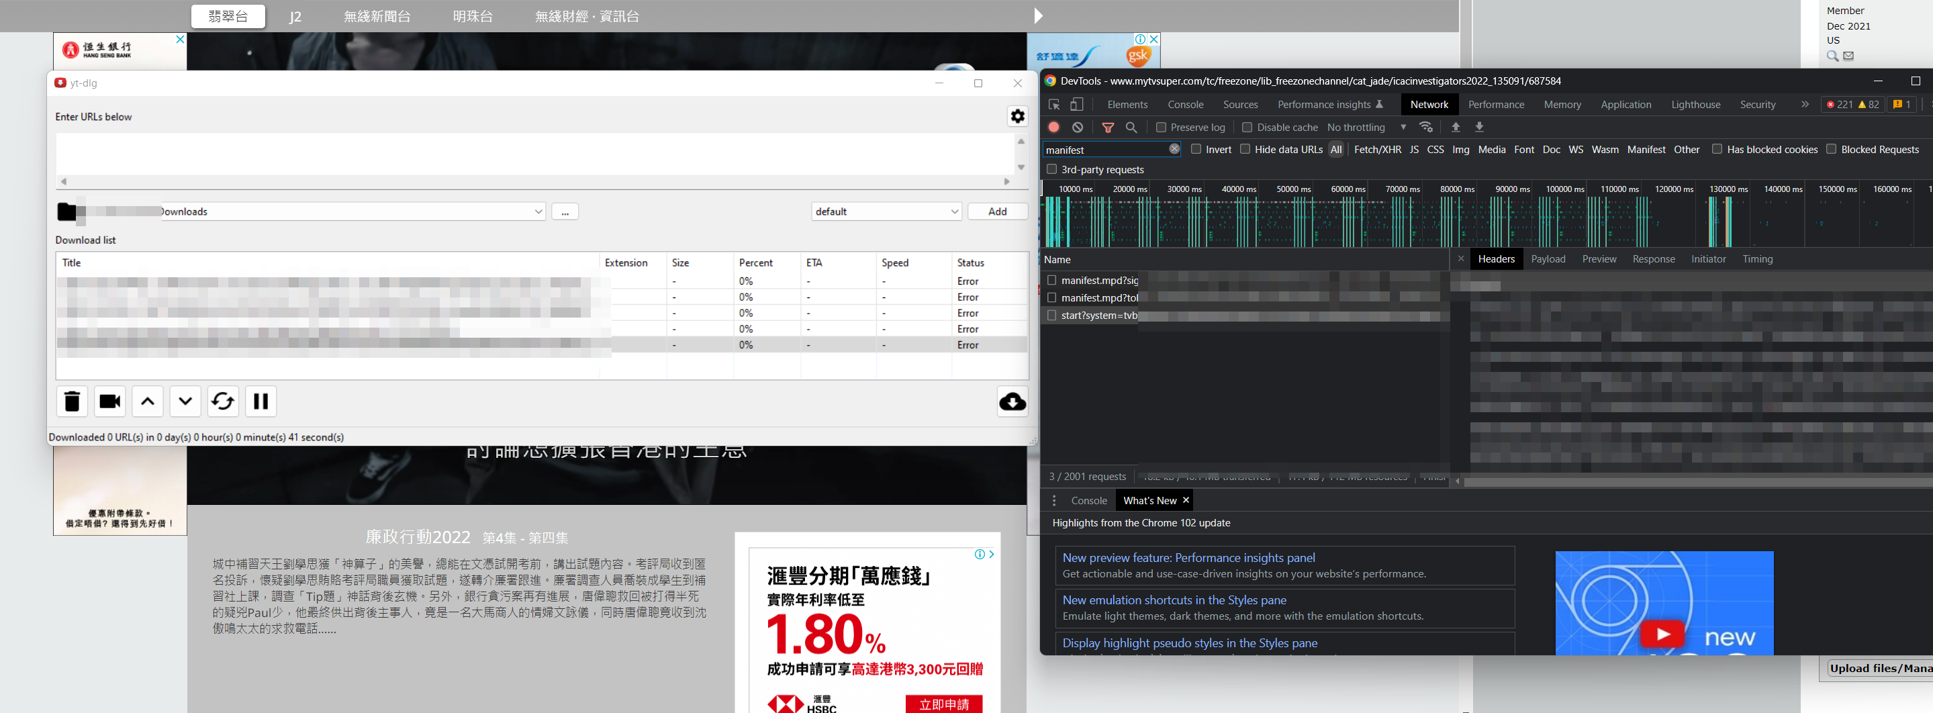Click the video camera play icon

tap(109, 401)
